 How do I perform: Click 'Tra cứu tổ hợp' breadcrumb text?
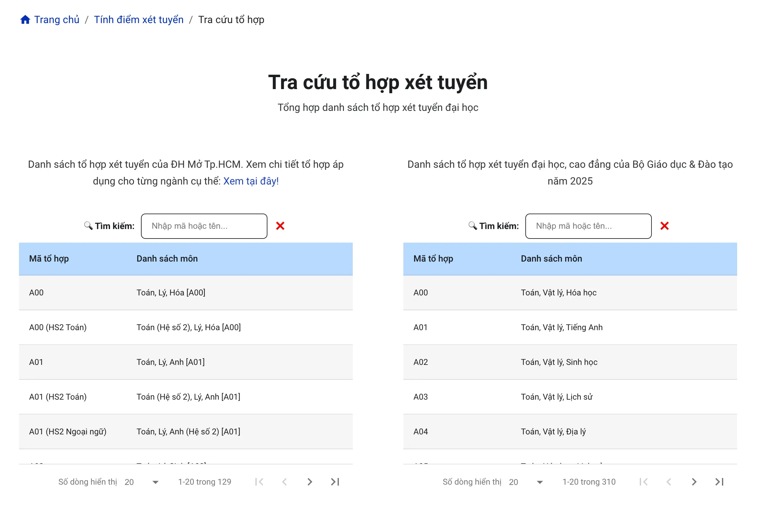tap(231, 20)
